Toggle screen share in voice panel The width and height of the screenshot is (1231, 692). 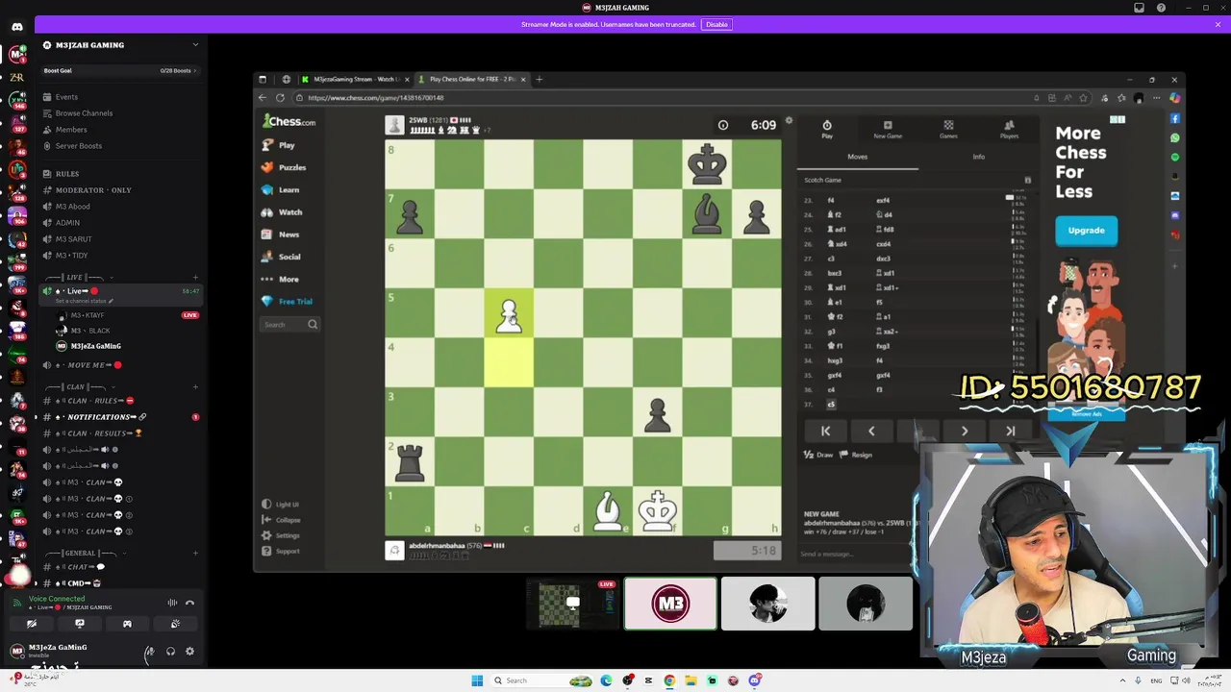click(80, 624)
